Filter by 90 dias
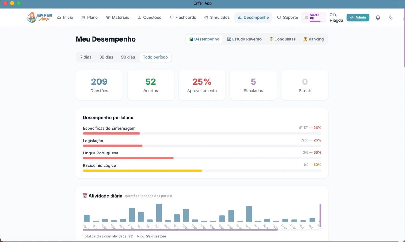405x242 pixels. (128, 57)
